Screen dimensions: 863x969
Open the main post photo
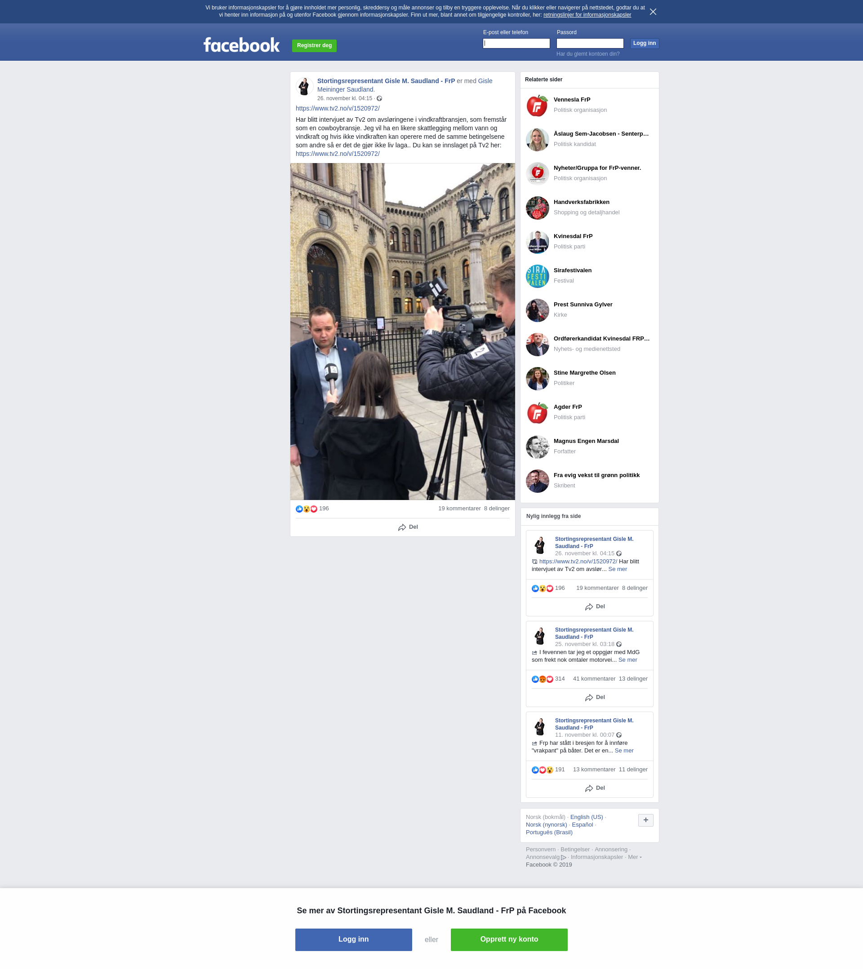[402, 332]
